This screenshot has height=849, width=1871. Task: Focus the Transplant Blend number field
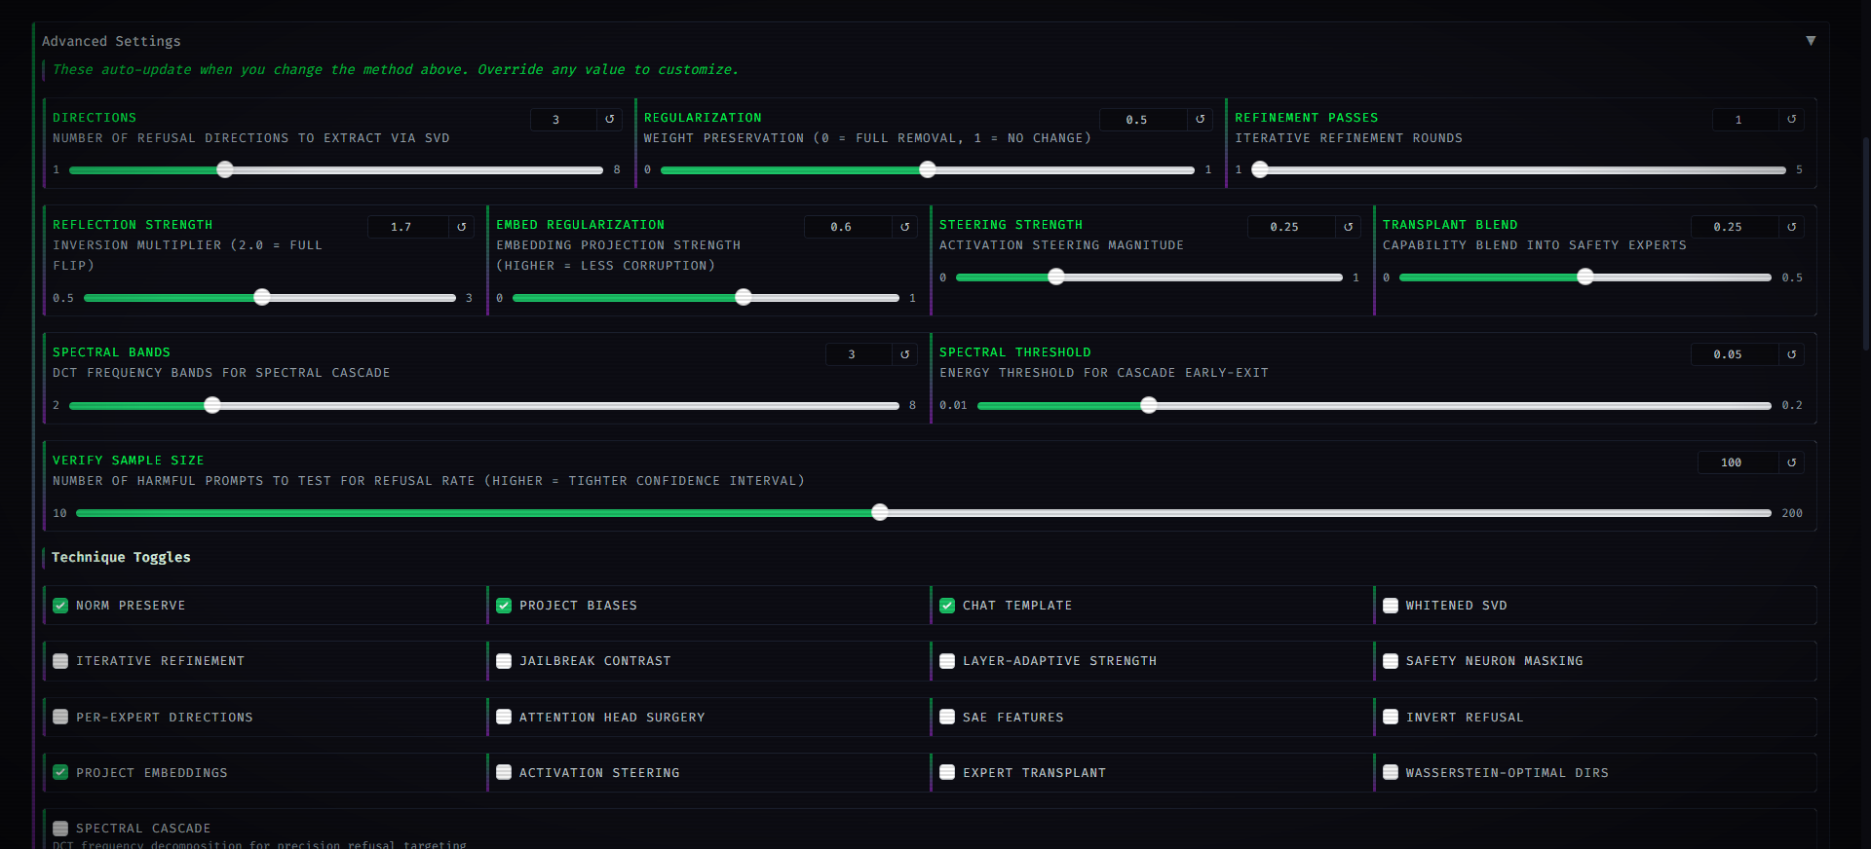tap(1735, 227)
